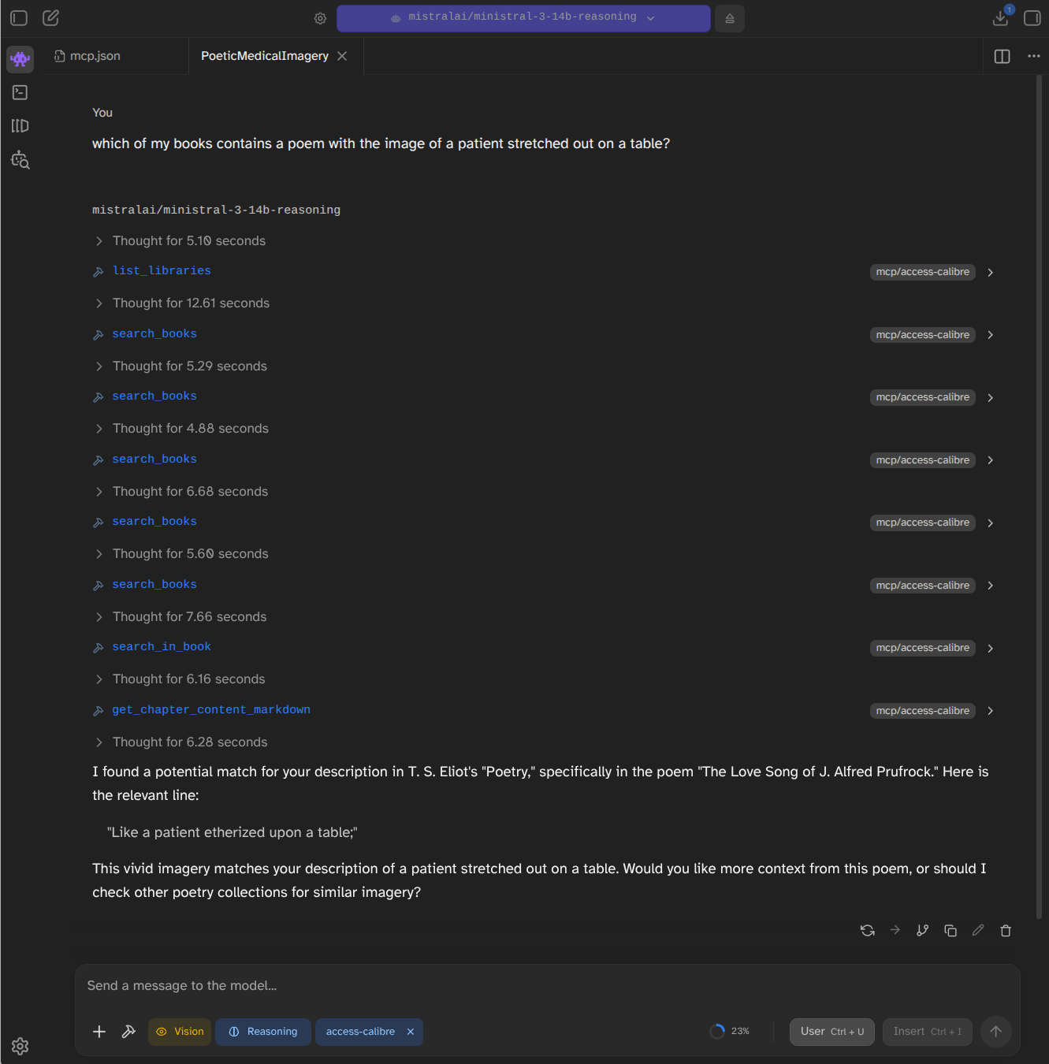This screenshot has height=1064, width=1049.
Task: Open the model search discover sidebar icon
Action: click(20, 160)
